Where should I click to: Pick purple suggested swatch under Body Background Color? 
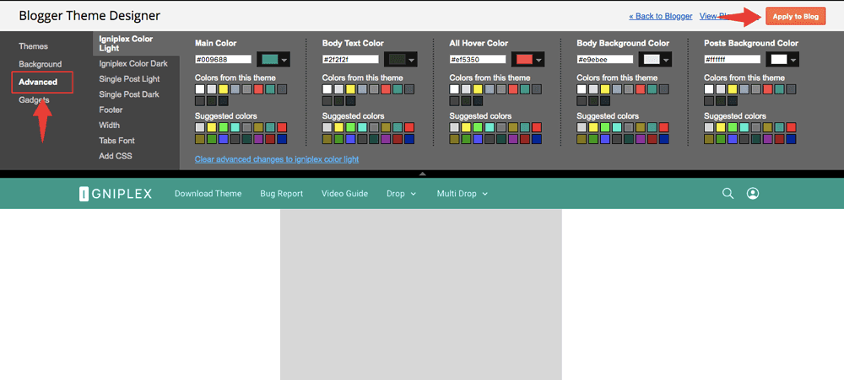point(641,139)
